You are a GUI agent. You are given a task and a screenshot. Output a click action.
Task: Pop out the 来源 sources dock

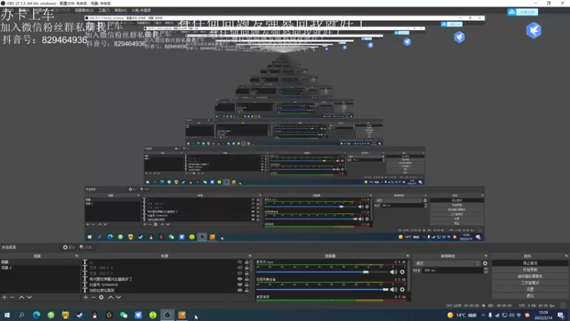[x=250, y=256]
